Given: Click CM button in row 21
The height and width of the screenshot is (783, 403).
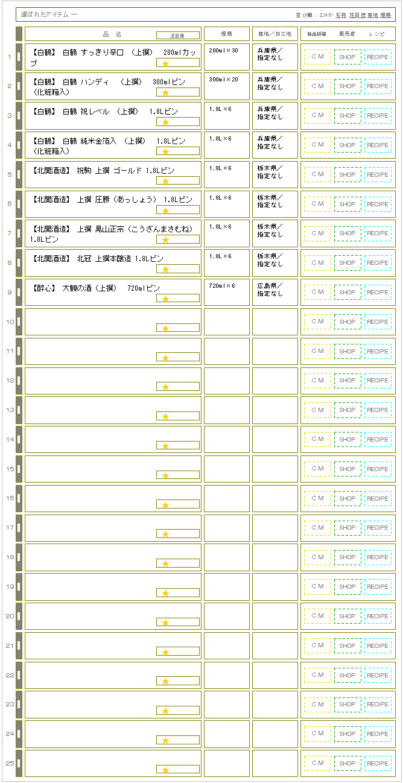Looking at the screenshot, I should (317, 645).
